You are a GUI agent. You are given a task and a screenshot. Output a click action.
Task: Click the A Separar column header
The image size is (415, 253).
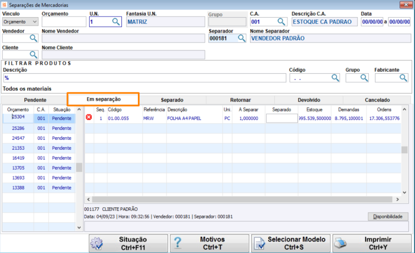(x=248, y=110)
